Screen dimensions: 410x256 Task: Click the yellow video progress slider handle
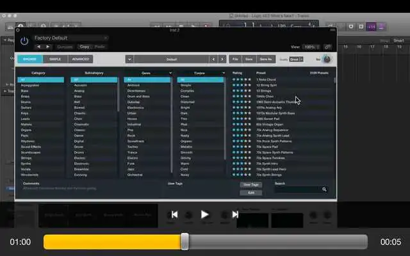tap(185, 242)
